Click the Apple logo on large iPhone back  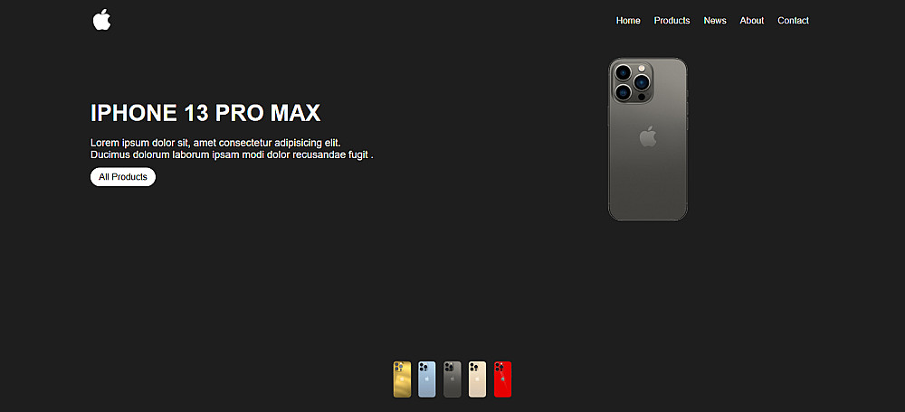[648, 136]
